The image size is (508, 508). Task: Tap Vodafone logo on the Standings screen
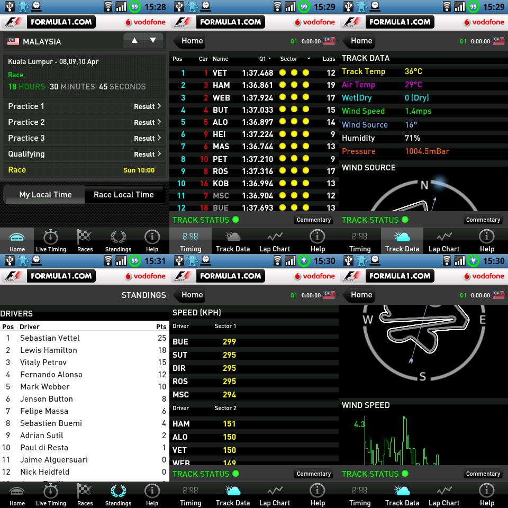[145, 276]
